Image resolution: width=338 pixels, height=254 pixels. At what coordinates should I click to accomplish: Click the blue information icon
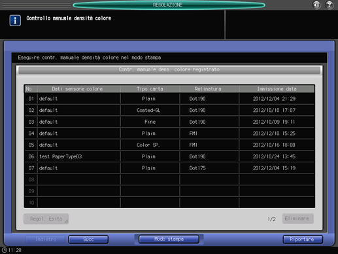15,20
